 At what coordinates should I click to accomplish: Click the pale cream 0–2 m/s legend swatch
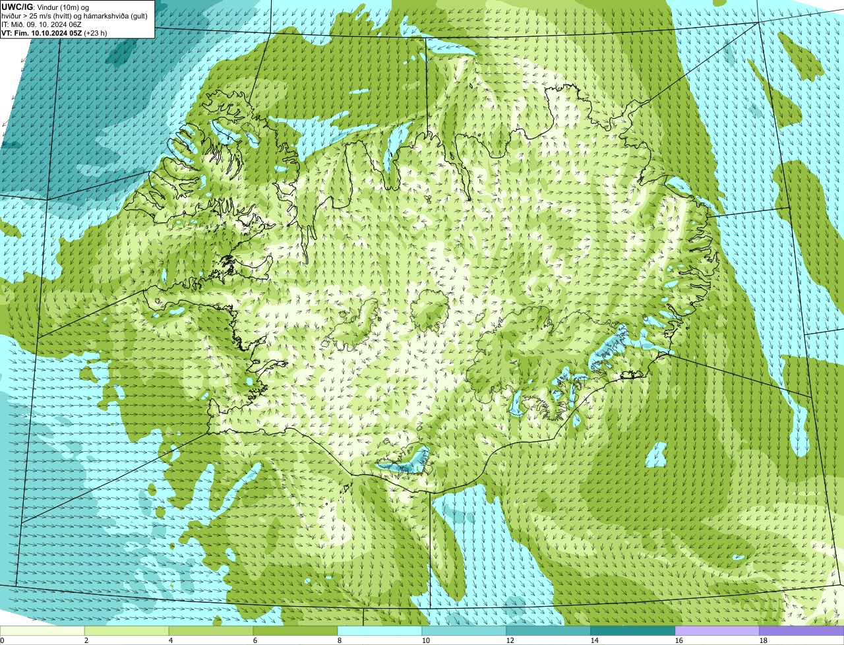tap(42, 630)
